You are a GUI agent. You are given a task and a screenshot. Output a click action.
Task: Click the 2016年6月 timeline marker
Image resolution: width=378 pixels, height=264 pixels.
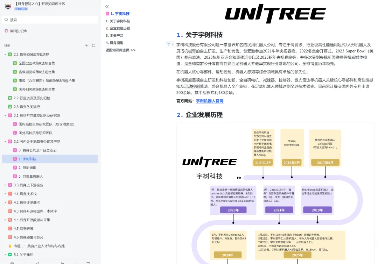click(x=292, y=163)
